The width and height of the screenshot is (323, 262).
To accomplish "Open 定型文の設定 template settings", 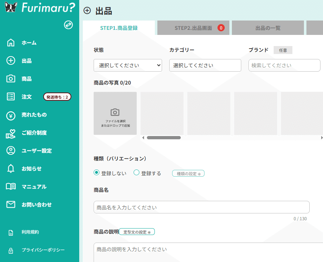I will [137, 231].
